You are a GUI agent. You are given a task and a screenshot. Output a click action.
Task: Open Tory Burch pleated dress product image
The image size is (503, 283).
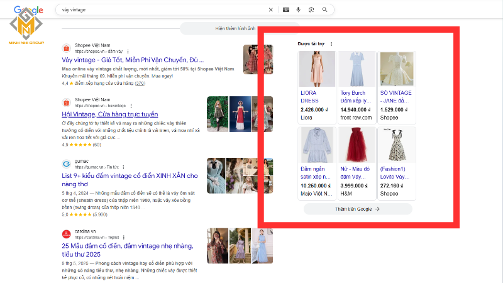(357, 69)
